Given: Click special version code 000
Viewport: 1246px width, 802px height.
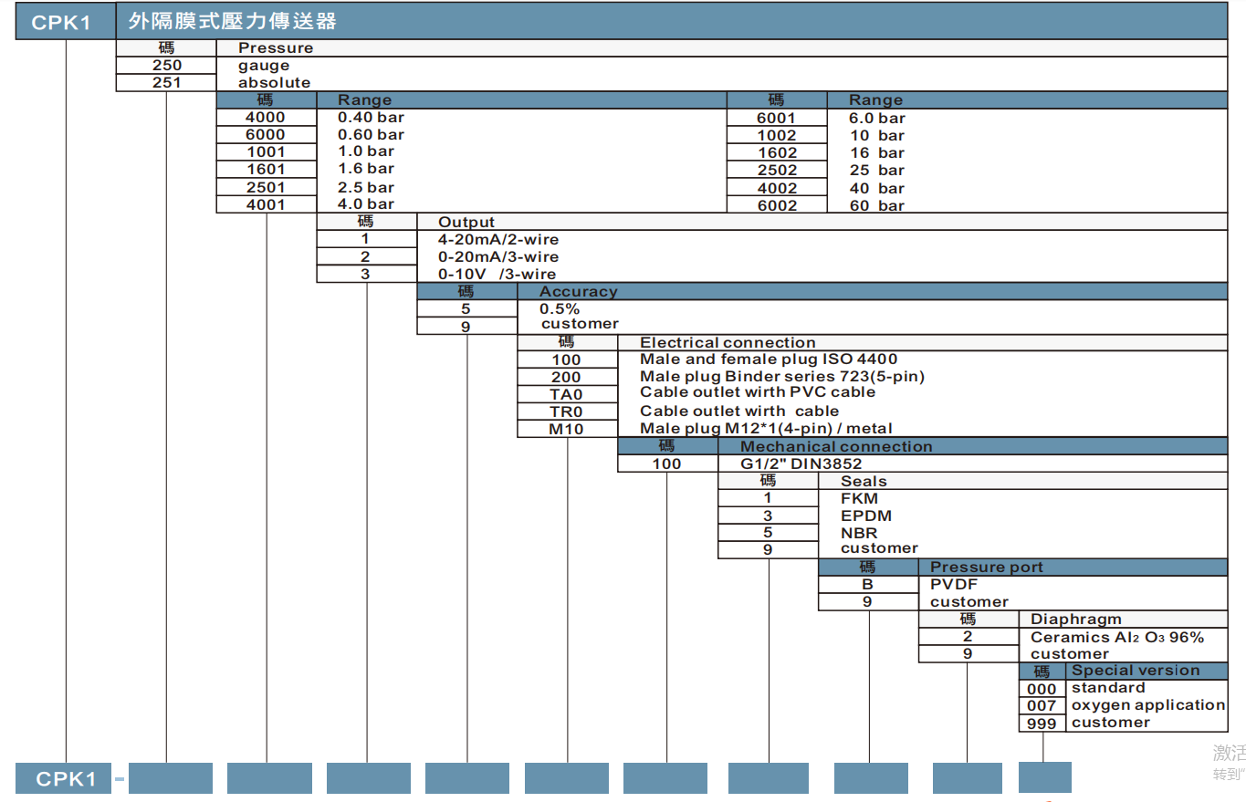Looking at the screenshot, I should tap(1042, 689).
